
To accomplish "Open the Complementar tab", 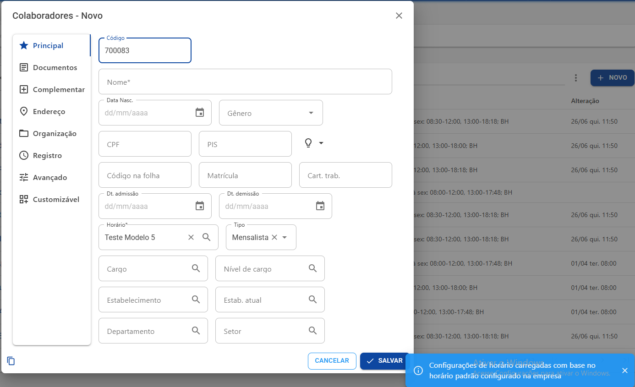I will click(x=52, y=89).
